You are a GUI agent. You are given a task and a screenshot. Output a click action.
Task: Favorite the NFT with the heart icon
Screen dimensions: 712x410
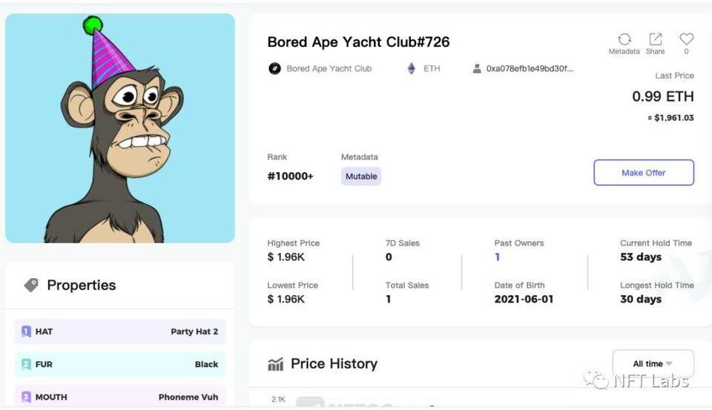click(687, 39)
